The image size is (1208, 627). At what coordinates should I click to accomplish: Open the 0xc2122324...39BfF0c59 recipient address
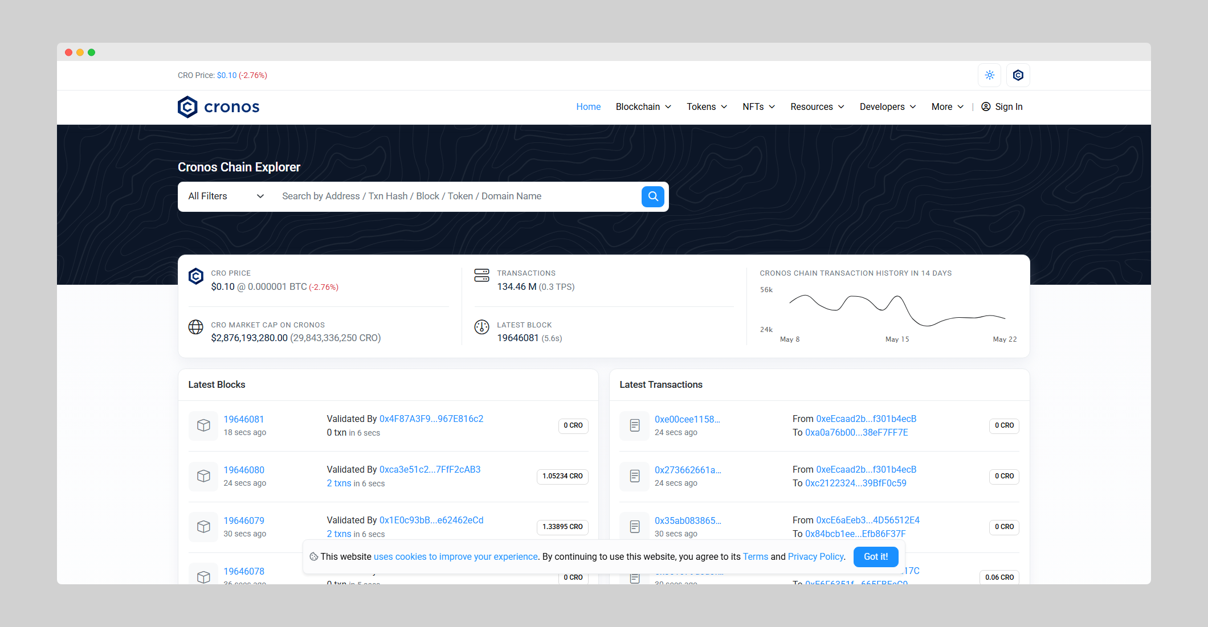point(856,483)
